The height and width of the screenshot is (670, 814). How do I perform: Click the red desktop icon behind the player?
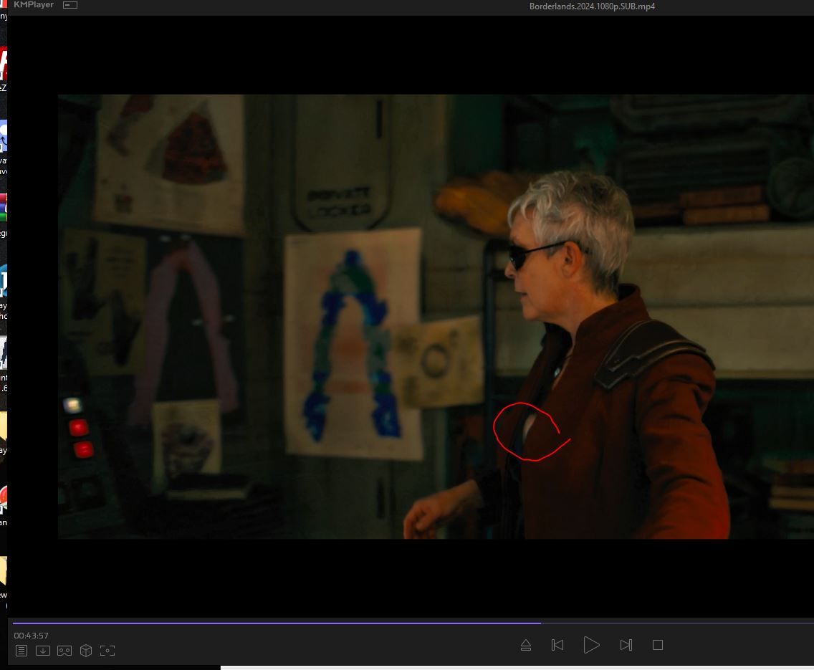[x=3, y=66]
